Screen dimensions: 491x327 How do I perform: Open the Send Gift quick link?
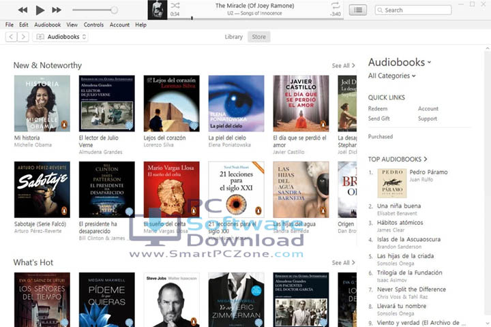click(x=379, y=119)
